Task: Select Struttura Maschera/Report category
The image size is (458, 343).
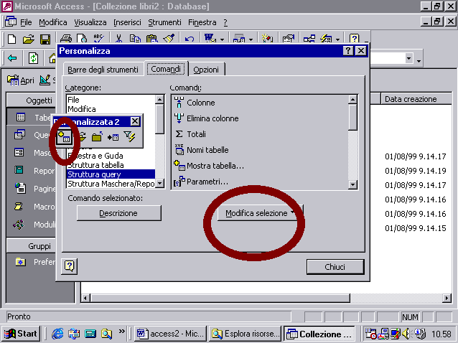Action: pos(111,184)
